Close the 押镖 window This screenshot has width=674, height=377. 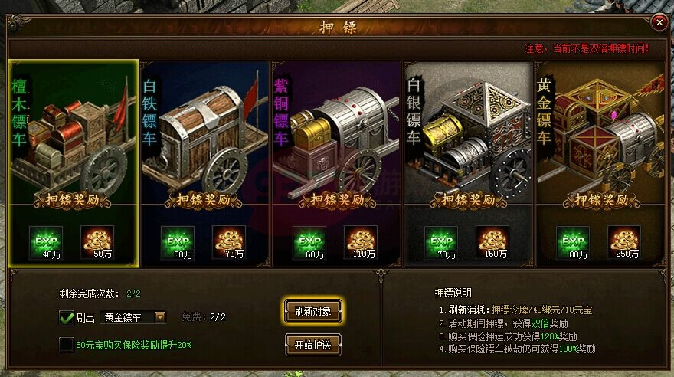(659, 22)
